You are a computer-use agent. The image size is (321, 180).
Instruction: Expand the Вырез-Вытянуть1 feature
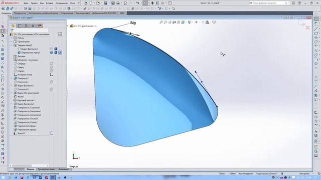coord(11,85)
